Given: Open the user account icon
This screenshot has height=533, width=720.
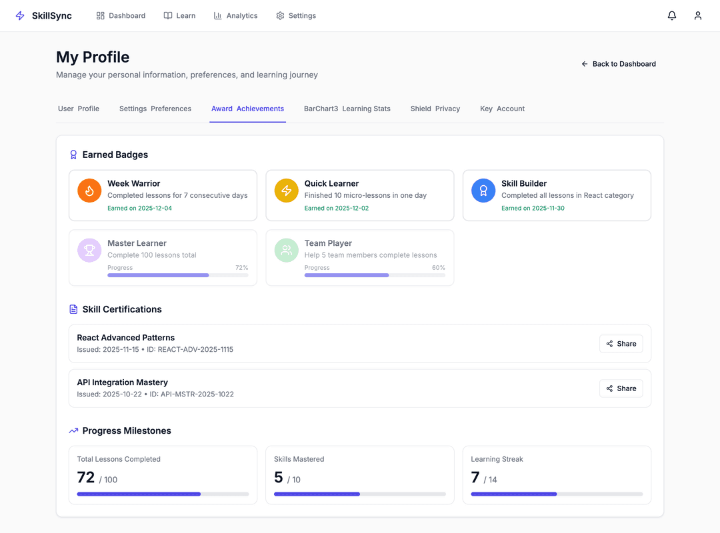Looking at the screenshot, I should [x=698, y=15].
